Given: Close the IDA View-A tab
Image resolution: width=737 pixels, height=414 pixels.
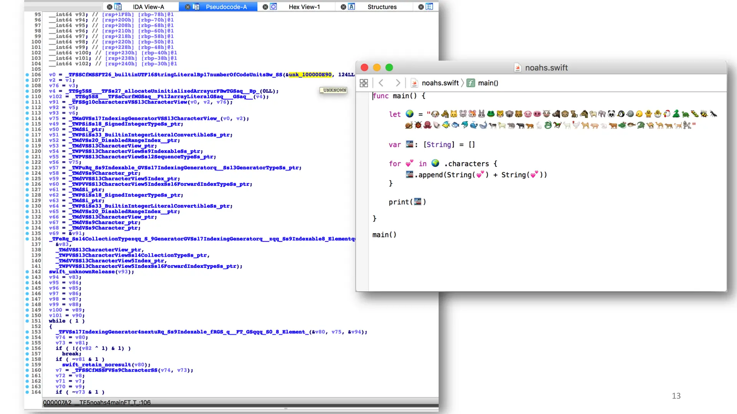Looking at the screenshot, I should [109, 7].
